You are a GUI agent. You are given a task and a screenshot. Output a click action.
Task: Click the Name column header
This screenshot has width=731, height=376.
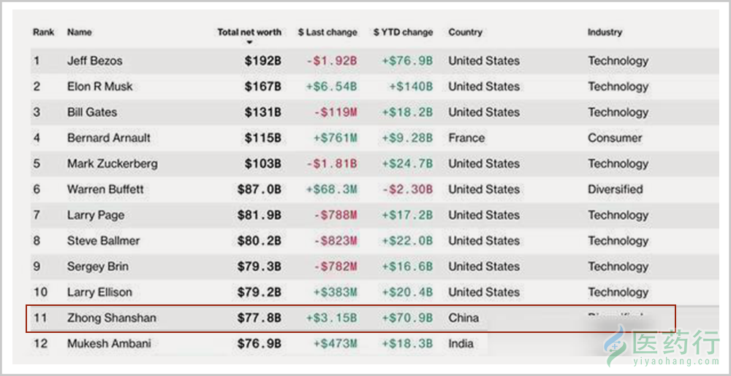coord(79,33)
